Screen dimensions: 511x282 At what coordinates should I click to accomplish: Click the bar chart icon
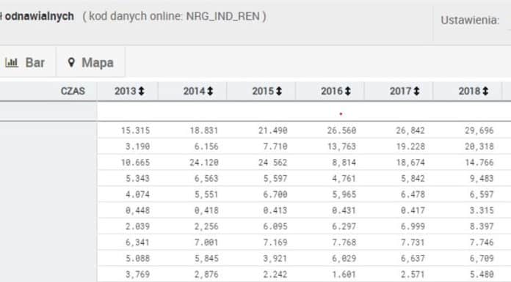click(12, 62)
